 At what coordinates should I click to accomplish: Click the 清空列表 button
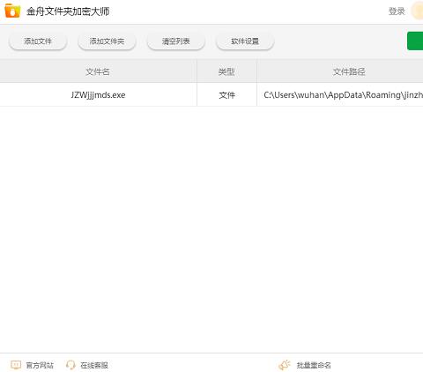pos(176,41)
